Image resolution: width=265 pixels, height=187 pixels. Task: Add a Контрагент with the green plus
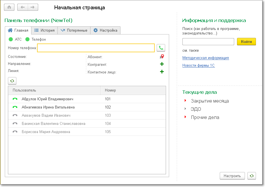tap(162, 64)
